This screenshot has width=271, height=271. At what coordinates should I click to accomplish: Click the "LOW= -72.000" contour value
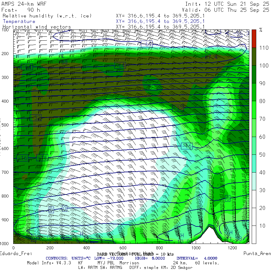pos(109,258)
